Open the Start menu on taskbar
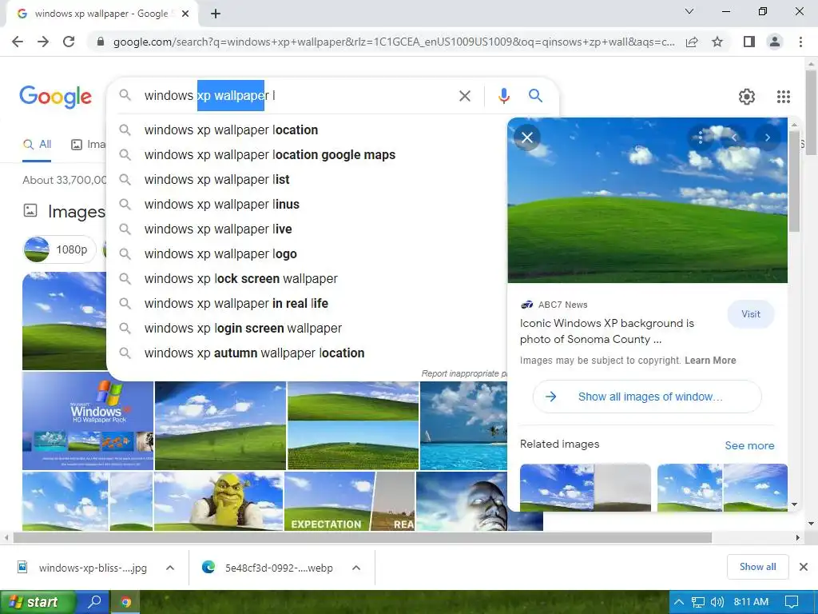The image size is (818, 614). [38, 602]
